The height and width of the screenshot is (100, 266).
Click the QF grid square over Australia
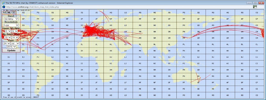(x=198, y=83)
